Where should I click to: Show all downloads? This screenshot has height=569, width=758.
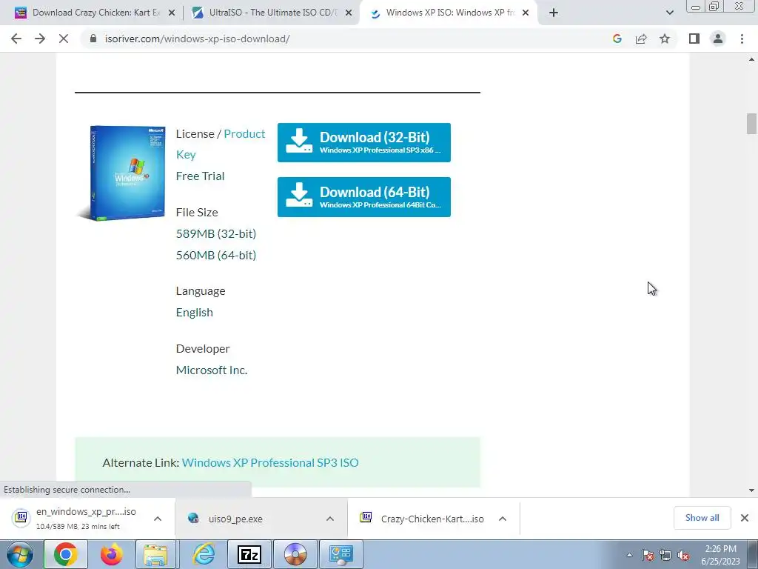pyautogui.click(x=702, y=518)
